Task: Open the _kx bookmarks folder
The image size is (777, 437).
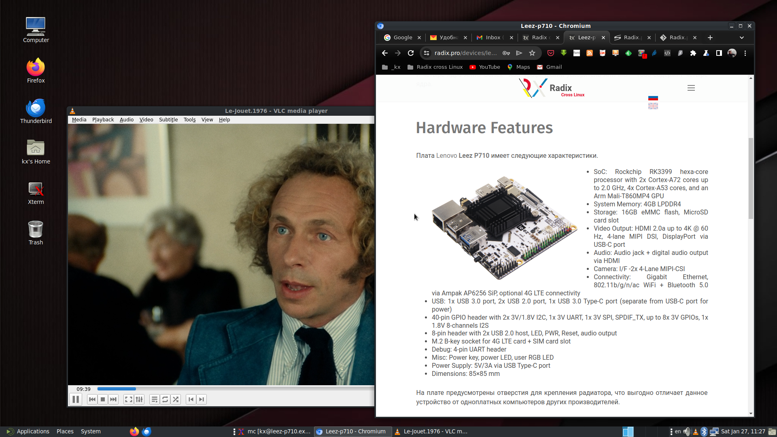Action: click(391, 67)
